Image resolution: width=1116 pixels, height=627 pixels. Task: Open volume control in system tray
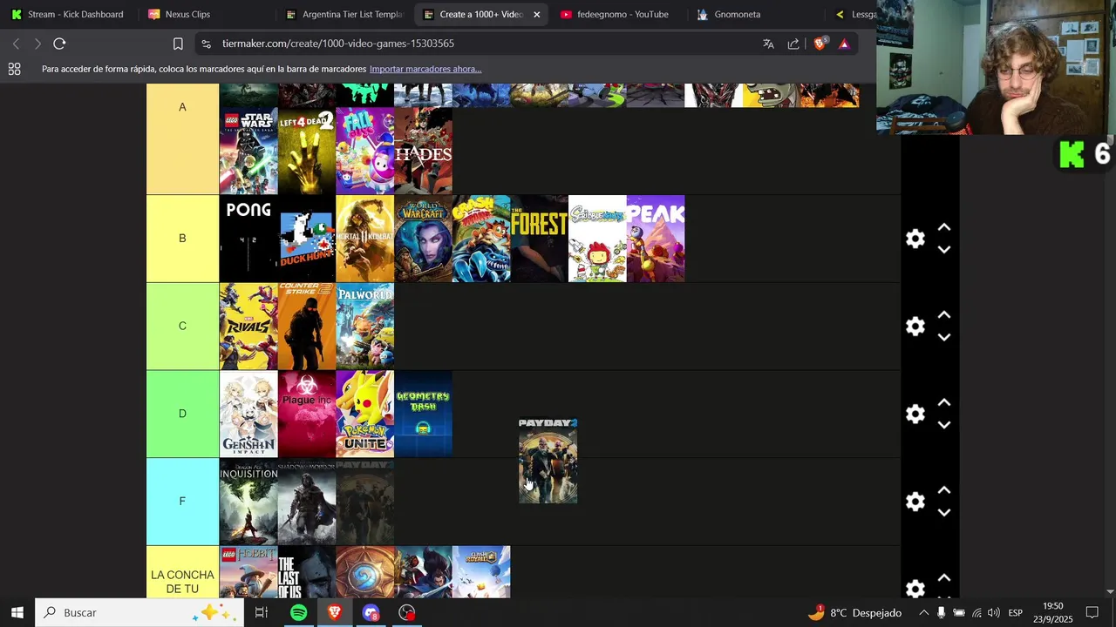tap(994, 612)
